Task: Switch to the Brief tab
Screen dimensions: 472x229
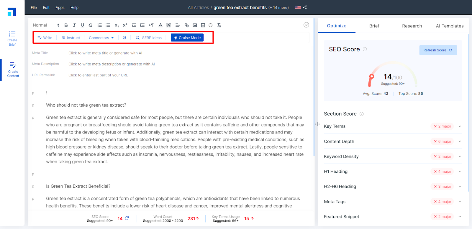Action: (374, 26)
